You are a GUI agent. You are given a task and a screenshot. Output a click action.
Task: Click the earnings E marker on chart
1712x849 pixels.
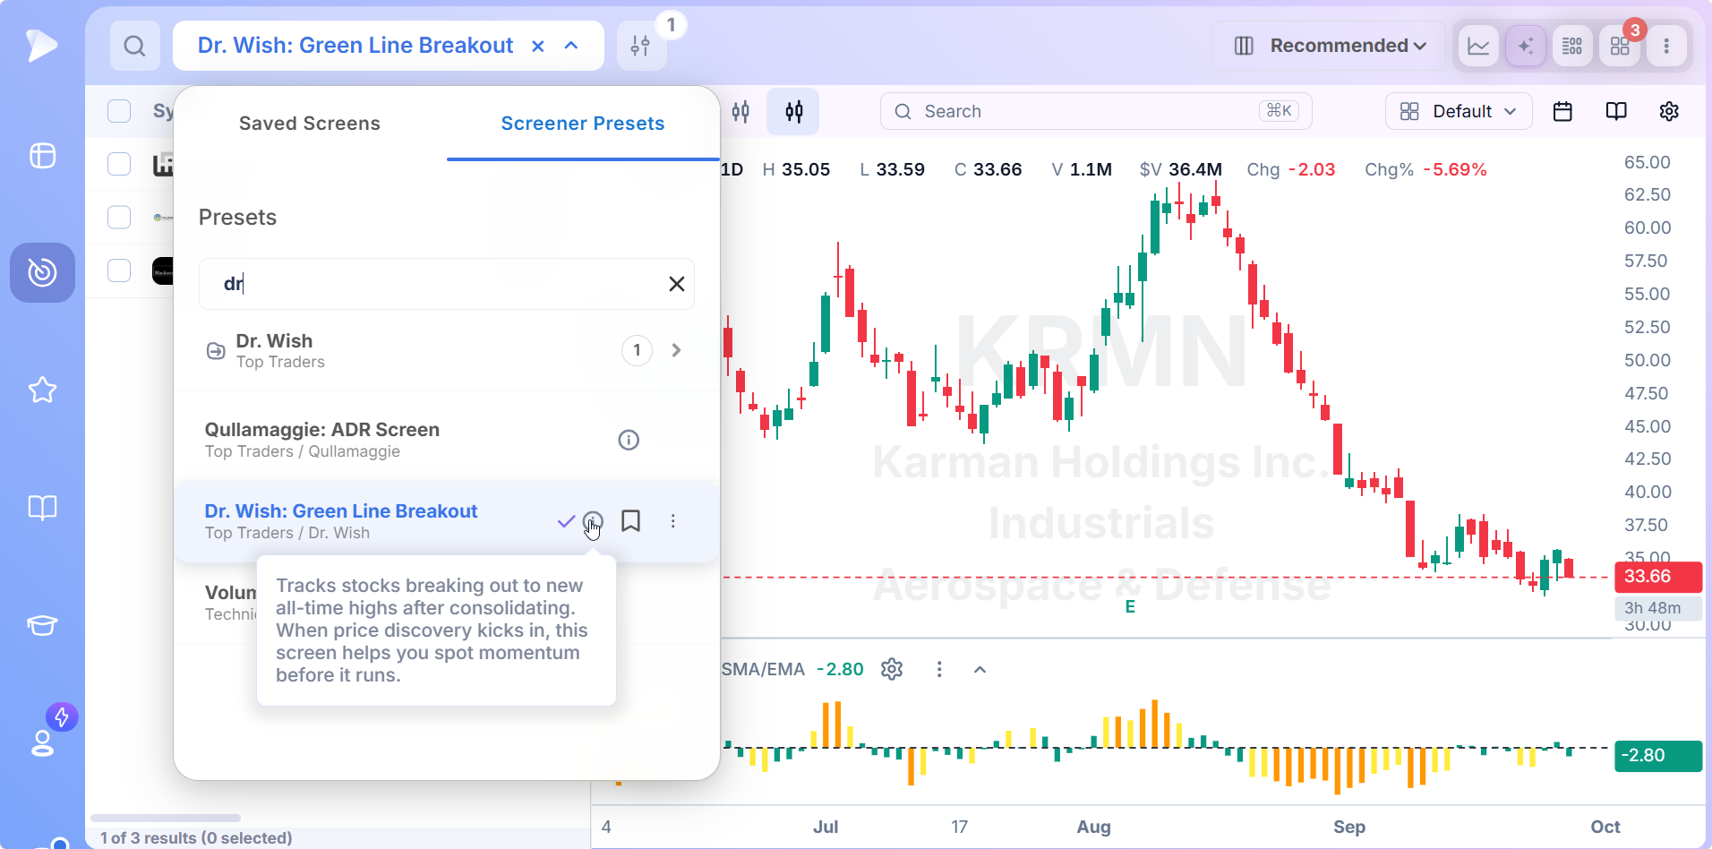(1130, 607)
